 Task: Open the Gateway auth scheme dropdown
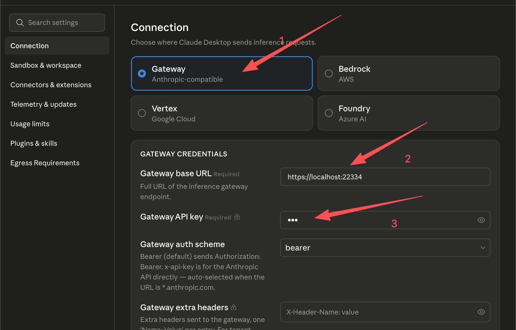tap(385, 248)
